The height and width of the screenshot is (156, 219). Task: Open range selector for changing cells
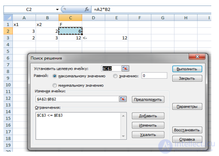pyautogui.click(x=123, y=99)
